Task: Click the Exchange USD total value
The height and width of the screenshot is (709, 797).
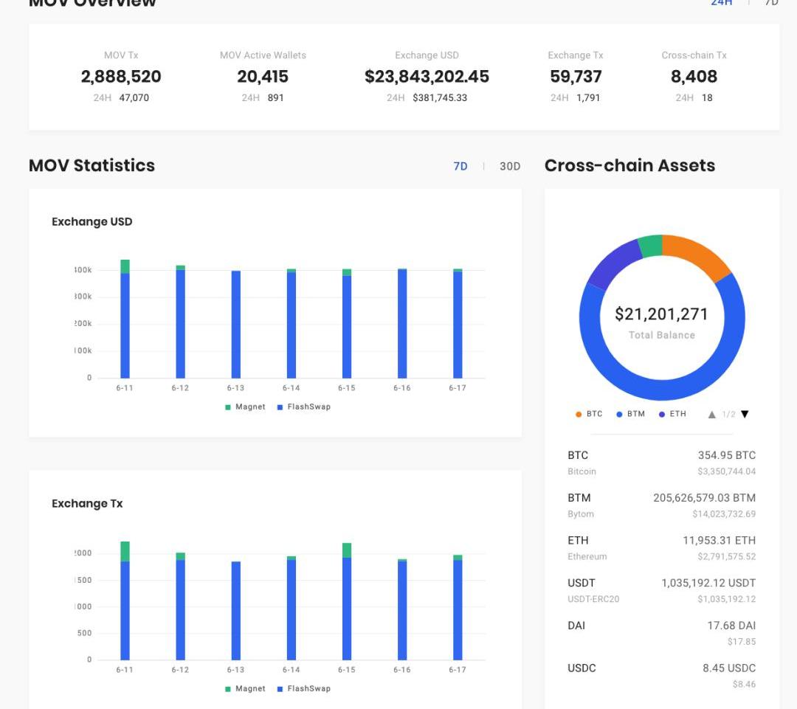Action: point(427,77)
